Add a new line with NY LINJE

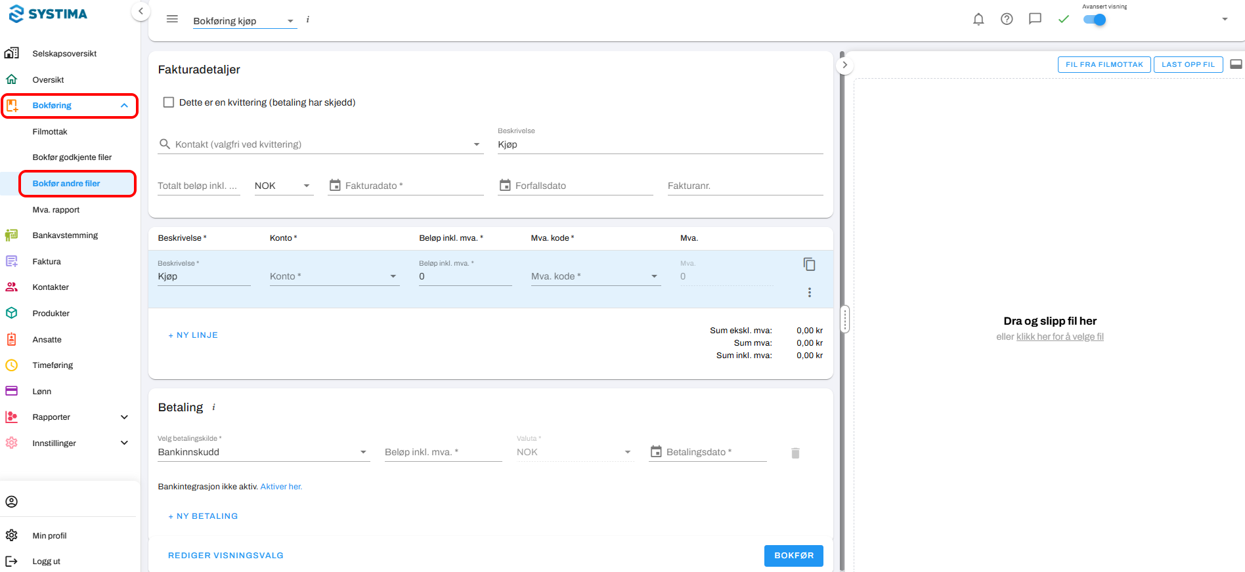click(x=193, y=335)
